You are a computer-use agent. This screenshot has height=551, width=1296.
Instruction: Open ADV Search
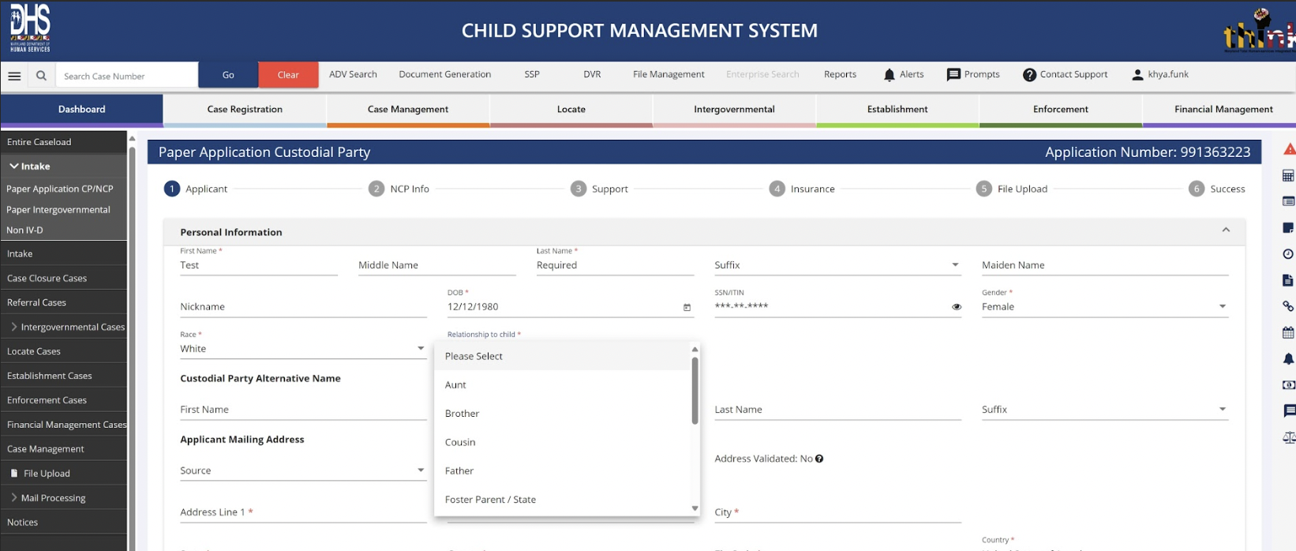tap(353, 74)
